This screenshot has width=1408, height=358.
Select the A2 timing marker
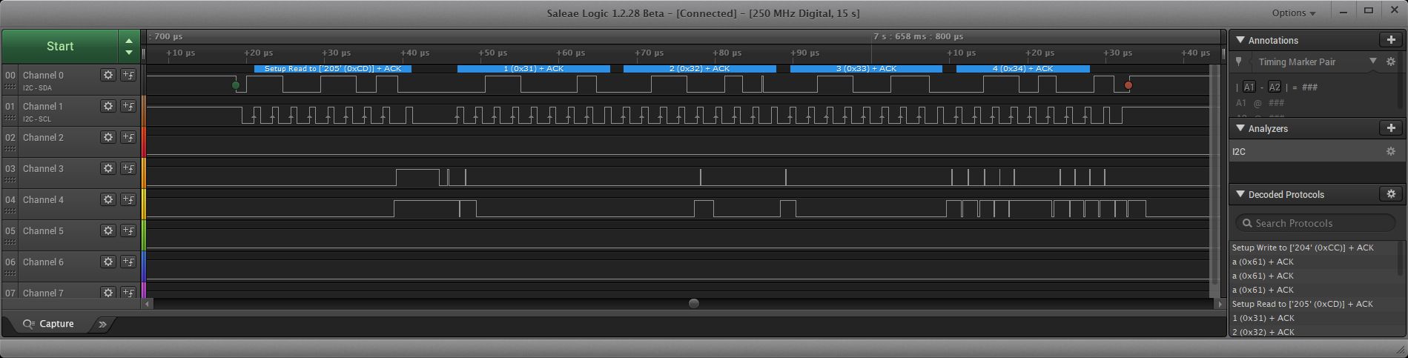(x=1274, y=87)
